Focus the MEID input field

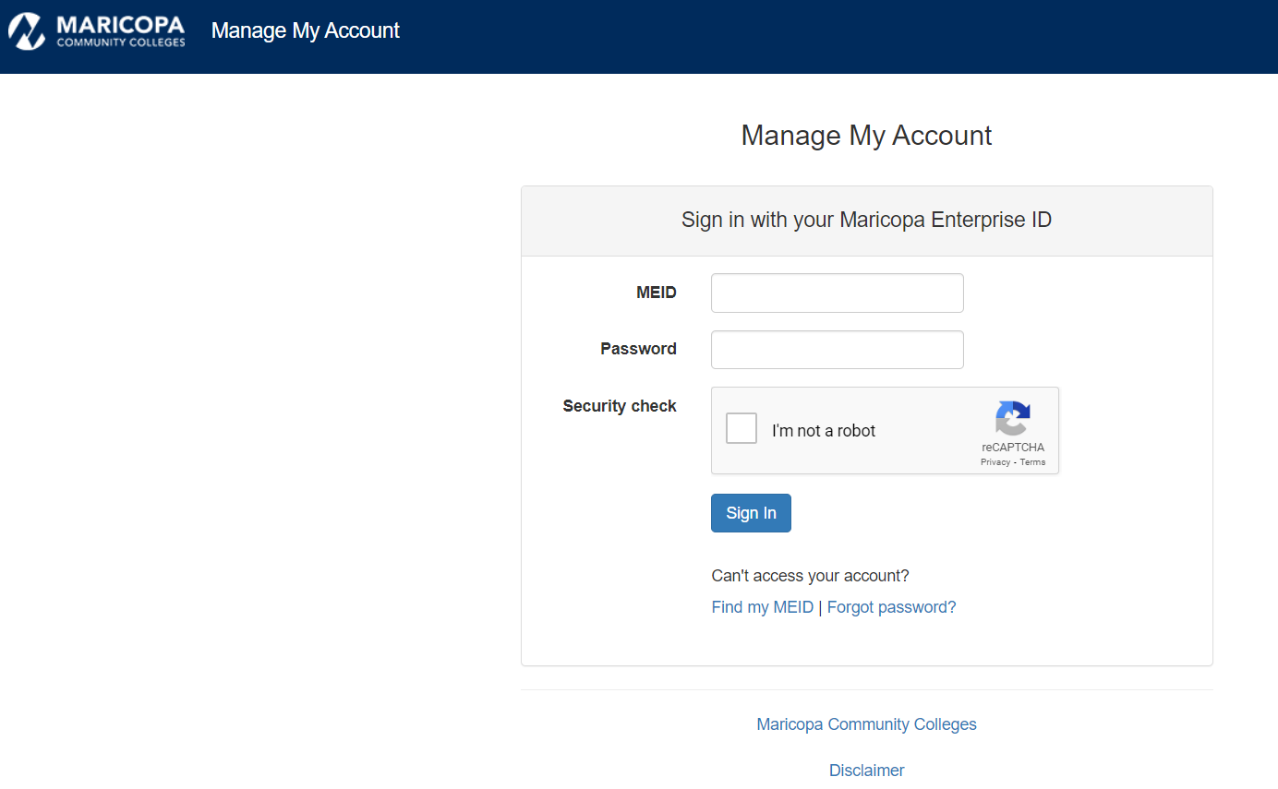click(838, 293)
